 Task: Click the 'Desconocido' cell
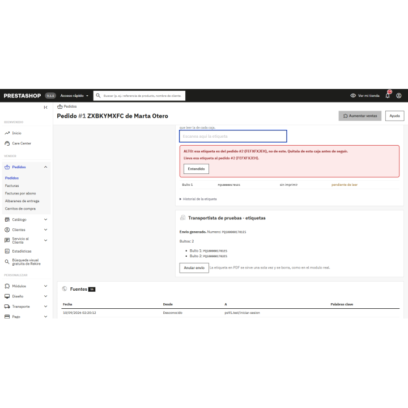coord(172,313)
